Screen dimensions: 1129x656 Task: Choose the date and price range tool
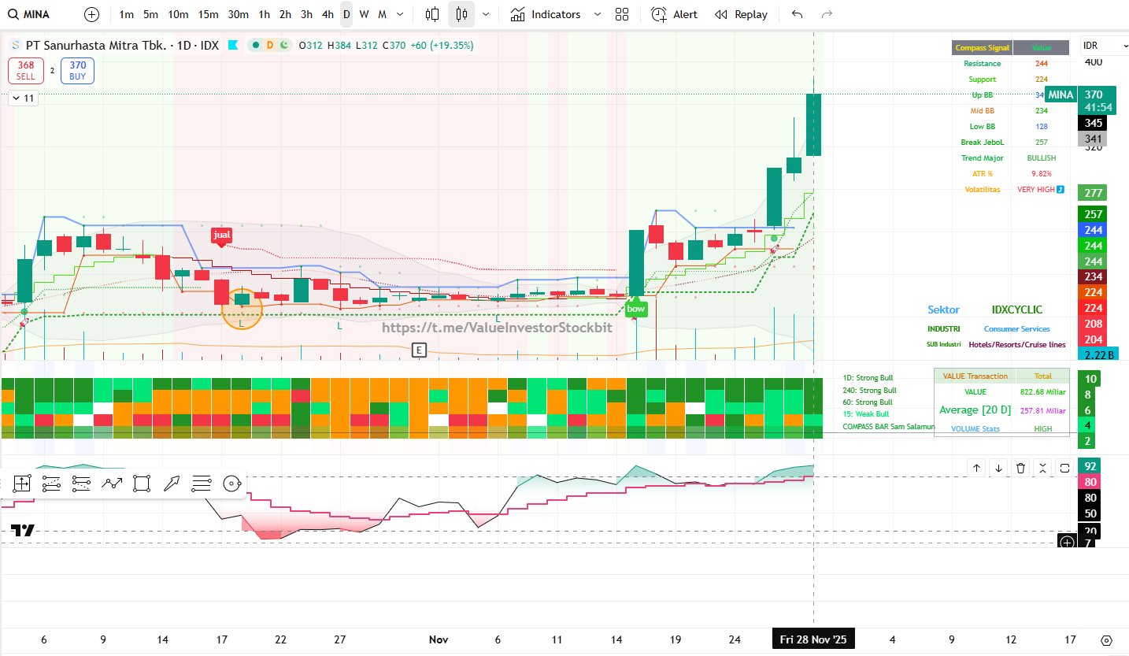click(x=21, y=484)
